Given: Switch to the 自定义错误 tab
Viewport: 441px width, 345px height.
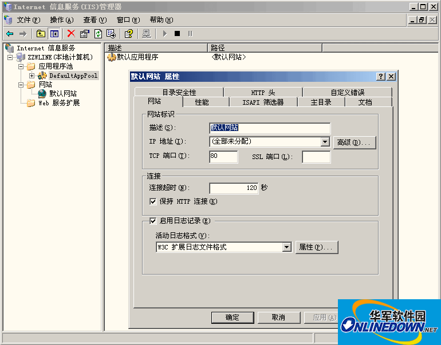Looking at the screenshot, I should (347, 92).
